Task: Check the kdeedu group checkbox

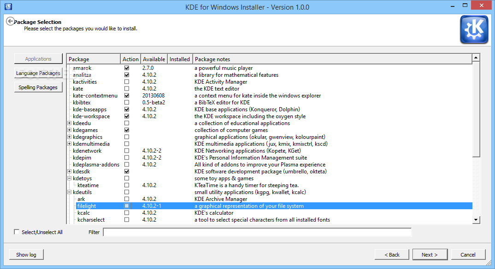Action: 127,123
